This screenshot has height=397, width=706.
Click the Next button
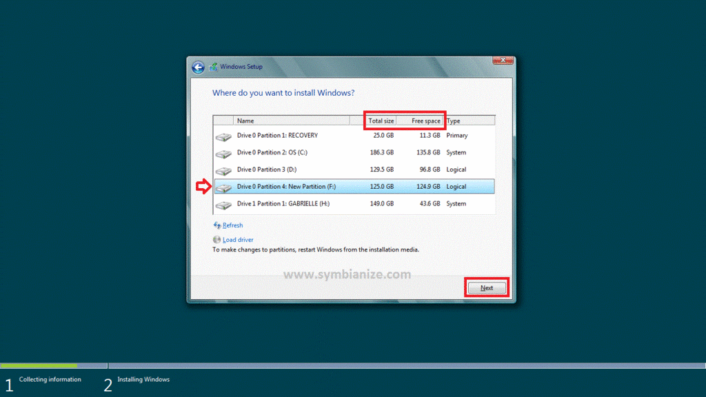point(487,287)
